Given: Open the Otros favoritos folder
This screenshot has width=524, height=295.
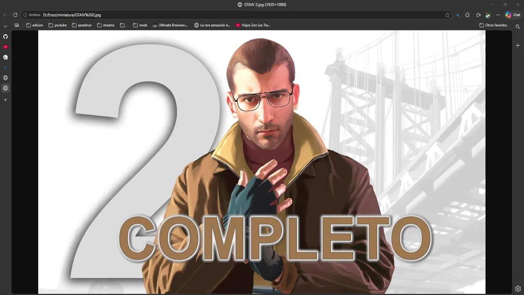Looking at the screenshot, I should point(493,25).
